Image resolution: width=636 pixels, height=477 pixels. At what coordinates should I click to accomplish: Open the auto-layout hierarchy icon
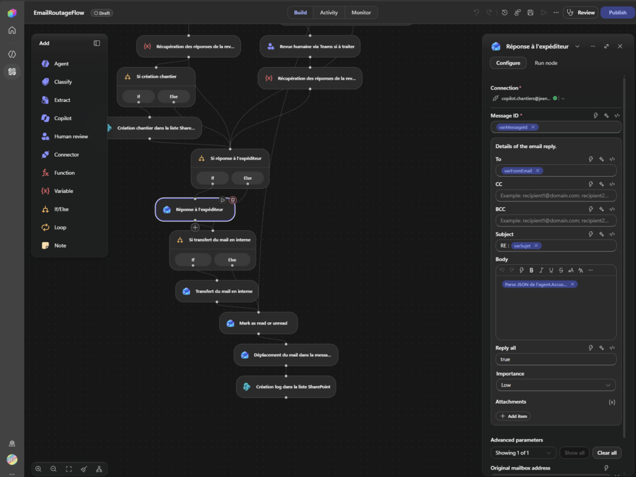(99, 469)
